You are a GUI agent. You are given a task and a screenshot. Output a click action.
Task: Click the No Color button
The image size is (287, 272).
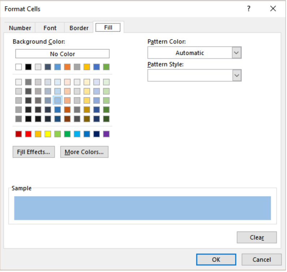(x=62, y=54)
